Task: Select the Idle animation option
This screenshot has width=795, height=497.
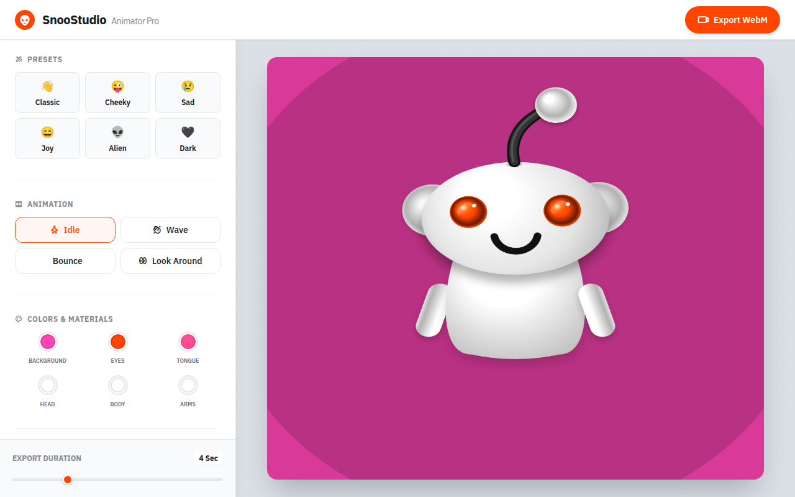Action: (65, 230)
